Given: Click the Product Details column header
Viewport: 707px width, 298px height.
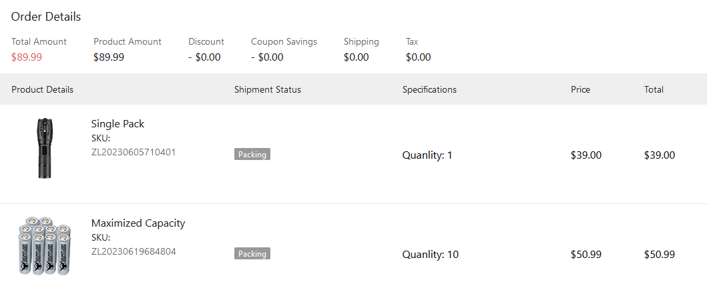Looking at the screenshot, I should pyautogui.click(x=43, y=89).
